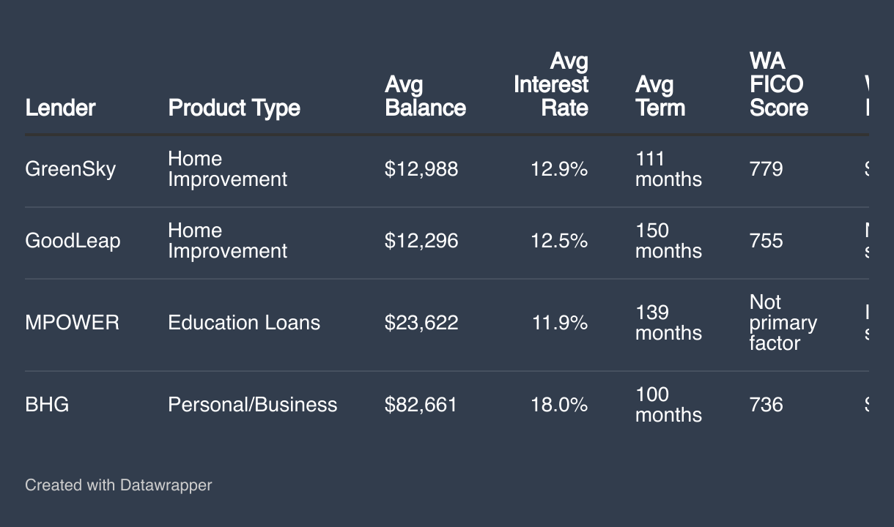894x527 pixels.
Task: Click the GoodLeap lender name
Action: pos(73,241)
